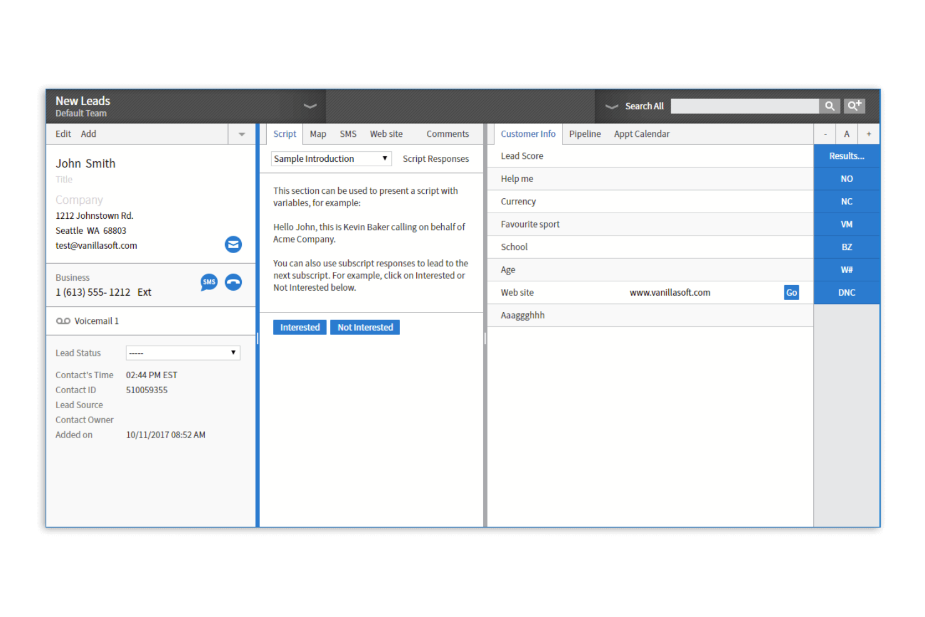
Task: Click the Interested response button
Action: point(300,328)
